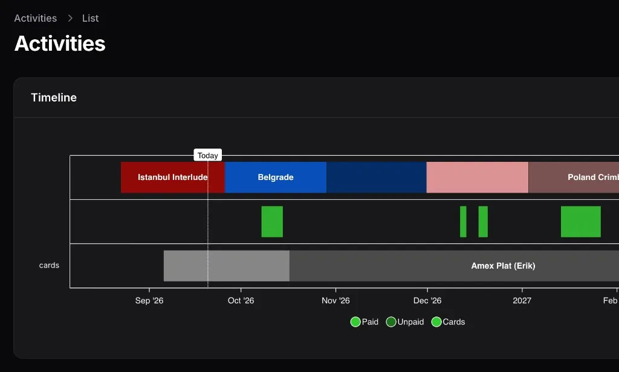Select the large green block in January 2027
The image size is (619, 372).
pos(581,222)
